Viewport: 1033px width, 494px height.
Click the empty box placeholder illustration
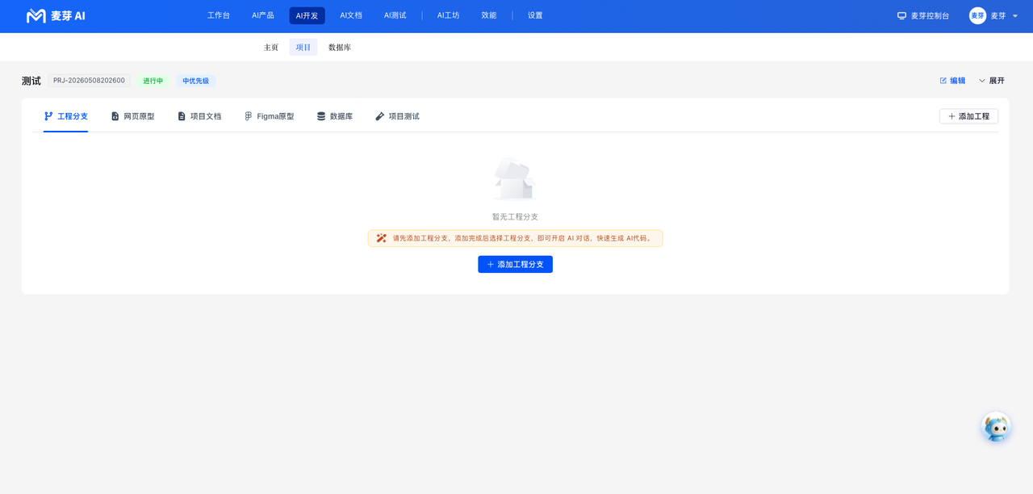pos(515,179)
